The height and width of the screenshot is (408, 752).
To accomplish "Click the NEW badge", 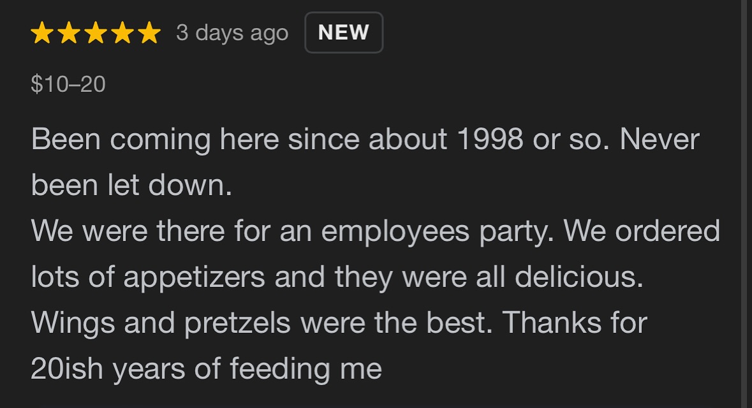I will tap(344, 33).
